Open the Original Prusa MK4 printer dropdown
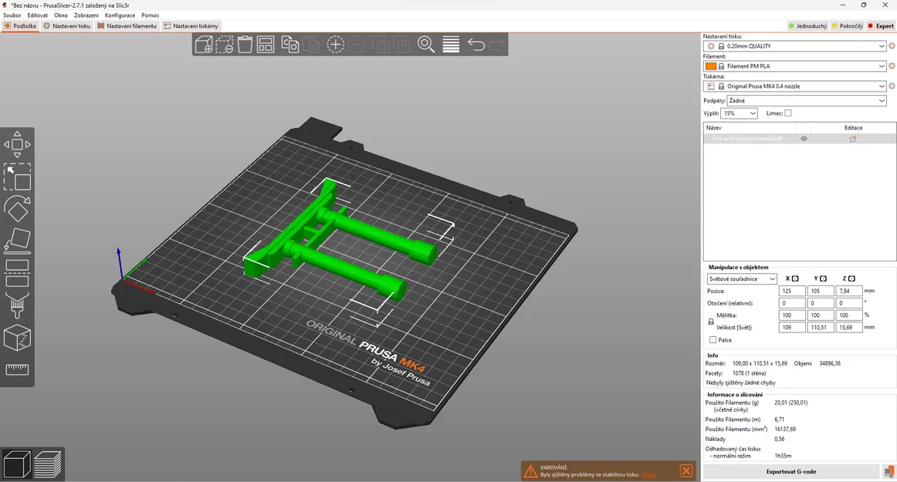The height and width of the screenshot is (482, 897). click(x=794, y=86)
